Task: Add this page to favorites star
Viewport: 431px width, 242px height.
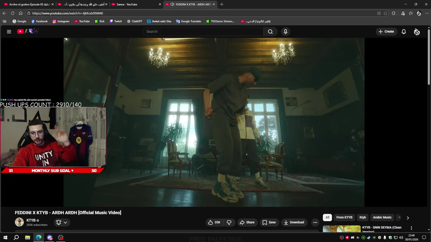Action: 386,13
